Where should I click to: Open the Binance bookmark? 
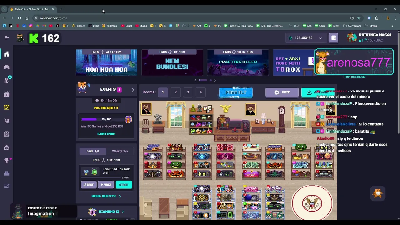(78, 26)
